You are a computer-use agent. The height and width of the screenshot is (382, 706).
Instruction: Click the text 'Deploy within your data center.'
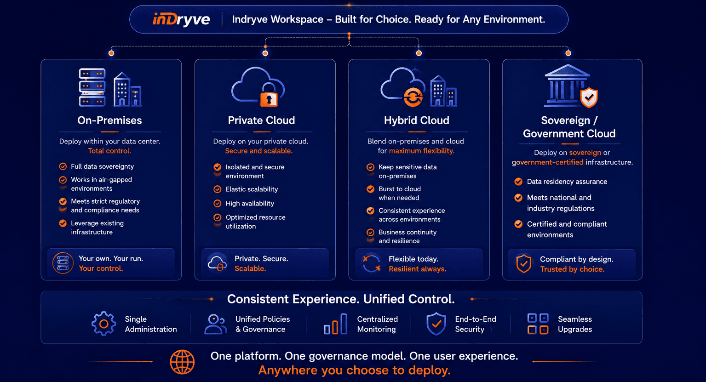point(109,142)
